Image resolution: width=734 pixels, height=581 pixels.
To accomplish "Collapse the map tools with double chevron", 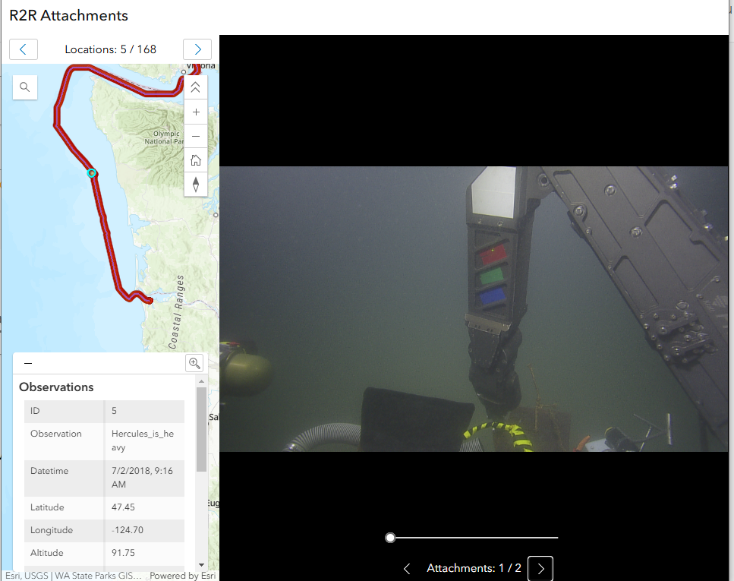I will (x=196, y=87).
